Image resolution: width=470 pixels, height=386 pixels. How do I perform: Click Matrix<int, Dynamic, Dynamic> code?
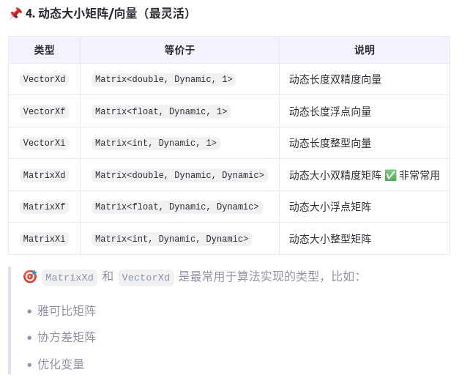172,239
